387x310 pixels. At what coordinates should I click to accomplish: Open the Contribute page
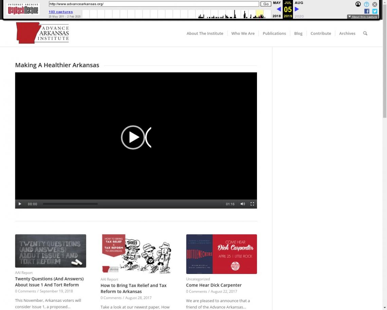[x=320, y=33]
